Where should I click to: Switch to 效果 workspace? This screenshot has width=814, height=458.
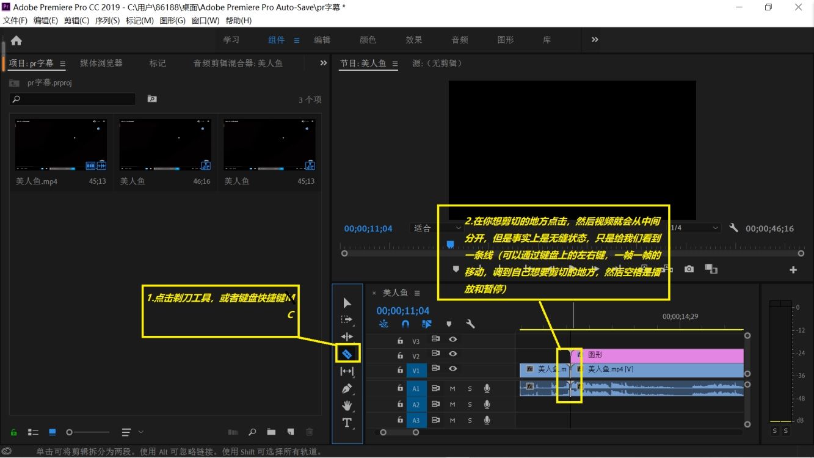[x=414, y=40]
